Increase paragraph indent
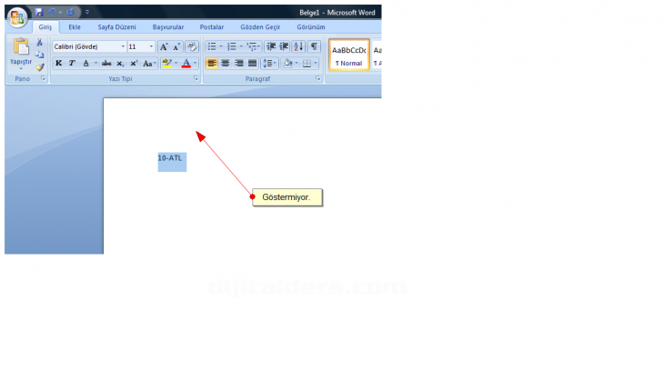The image size is (664, 391). 284,46
